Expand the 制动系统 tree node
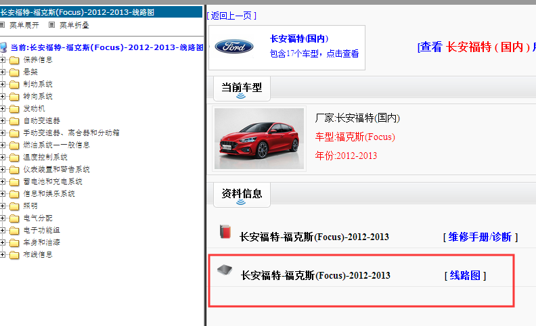Screen dimensions: 536x326 click(x=3, y=84)
